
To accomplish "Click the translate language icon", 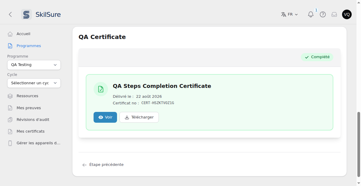I will point(283,14).
